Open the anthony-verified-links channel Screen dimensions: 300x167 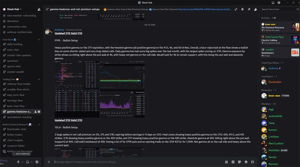[x=21, y=32]
